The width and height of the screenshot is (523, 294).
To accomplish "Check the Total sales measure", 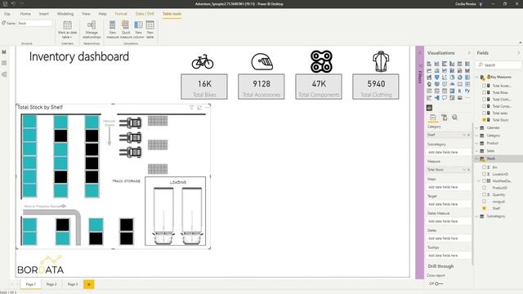I will point(484,113).
